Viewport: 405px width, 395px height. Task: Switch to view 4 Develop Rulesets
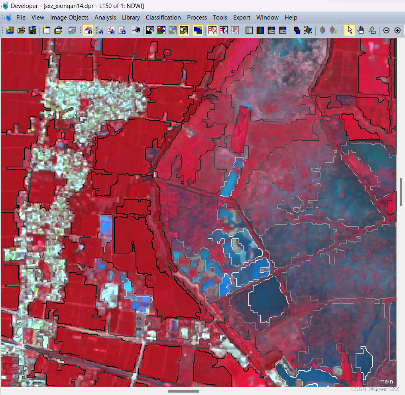click(x=122, y=30)
